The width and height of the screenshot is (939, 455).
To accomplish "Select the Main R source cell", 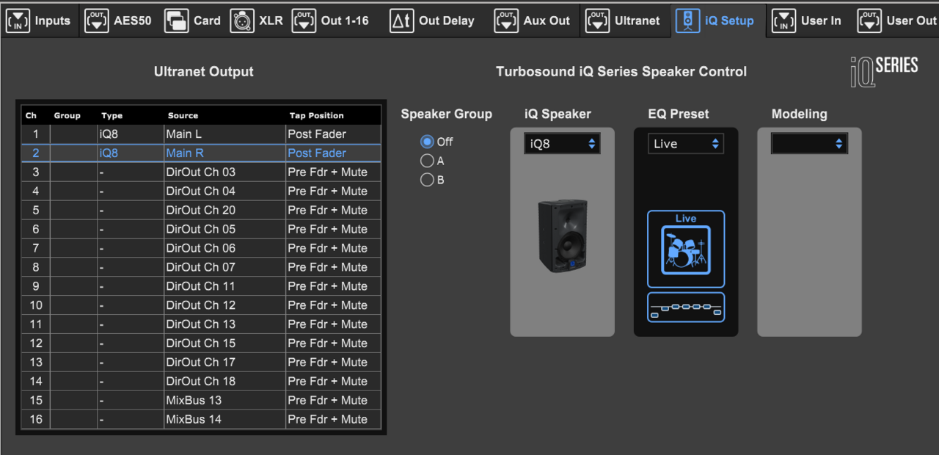I will [x=224, y=153].
